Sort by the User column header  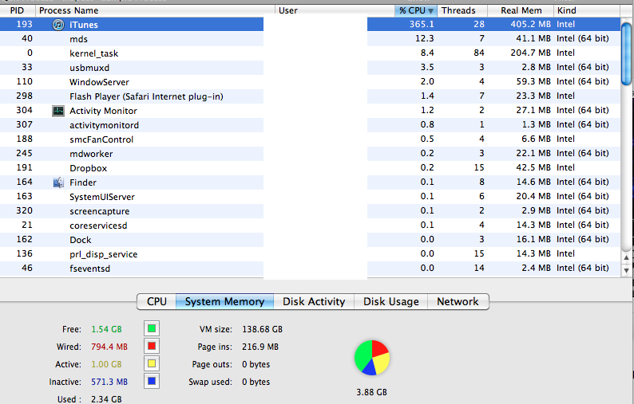(335, 10)
